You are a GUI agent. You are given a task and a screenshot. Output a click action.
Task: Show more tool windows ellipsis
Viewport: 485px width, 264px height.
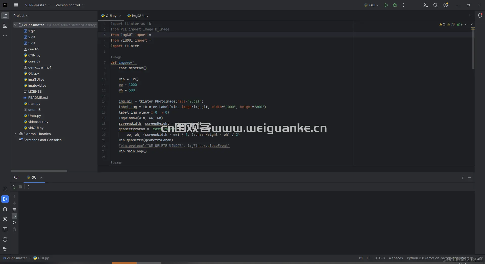point(5,36)
